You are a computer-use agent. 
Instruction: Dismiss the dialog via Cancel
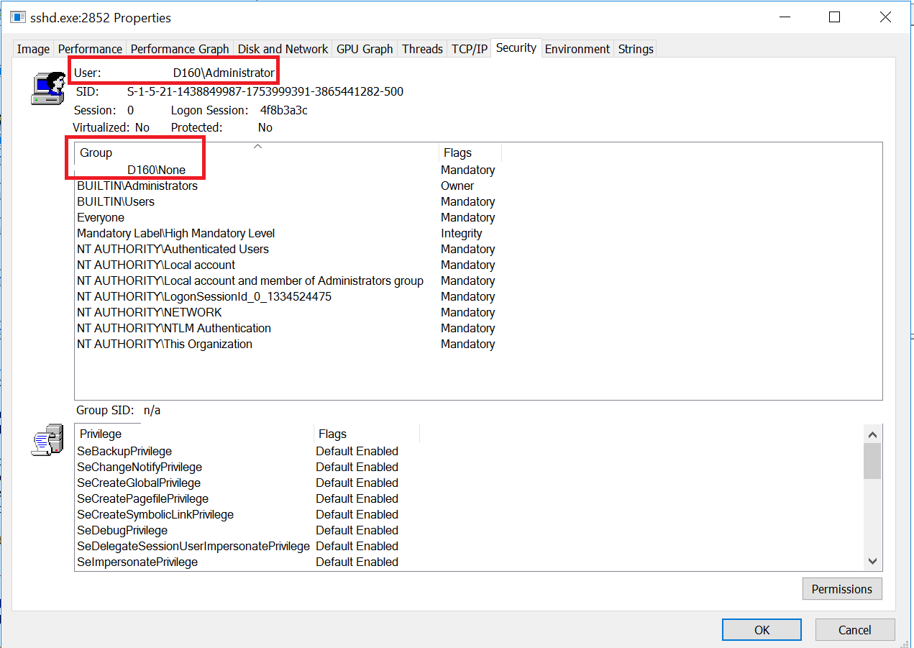(x=854, y=629)
